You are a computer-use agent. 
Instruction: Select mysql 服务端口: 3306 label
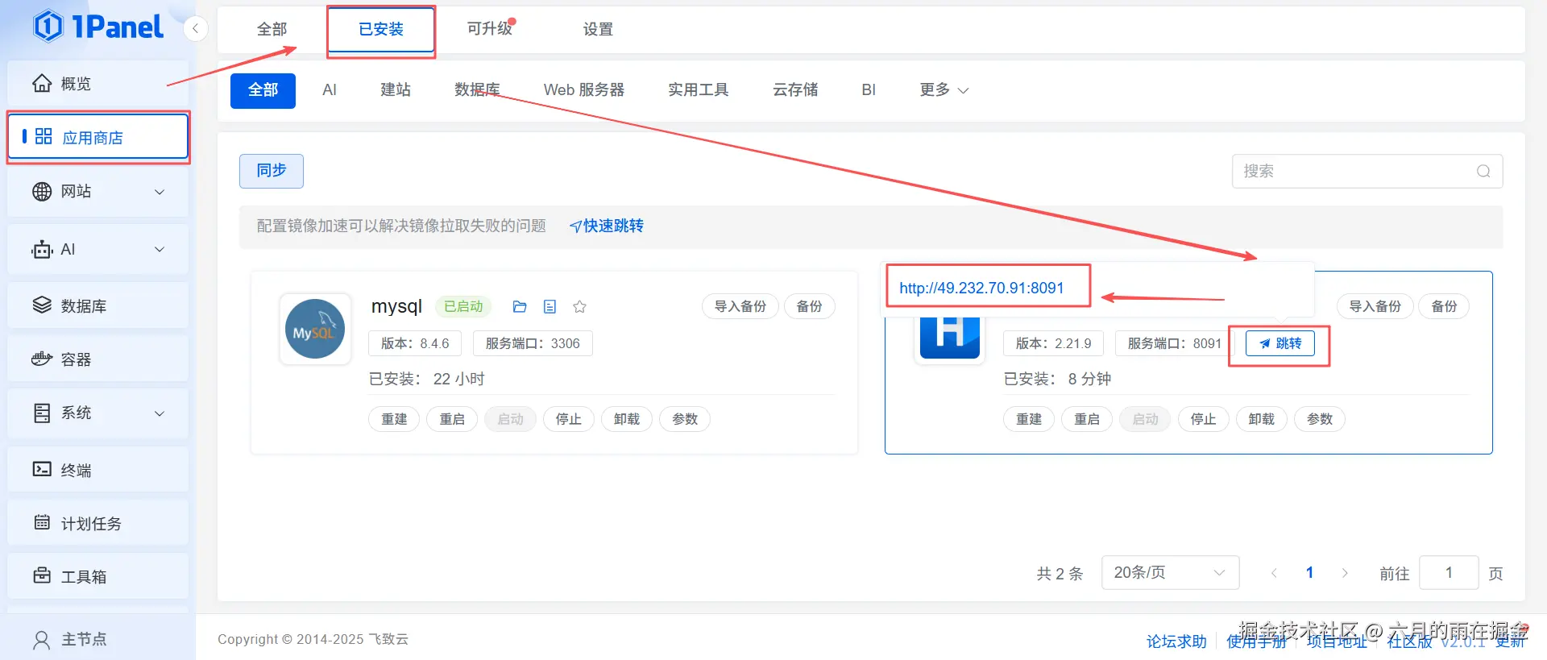(x=533, y=343)
